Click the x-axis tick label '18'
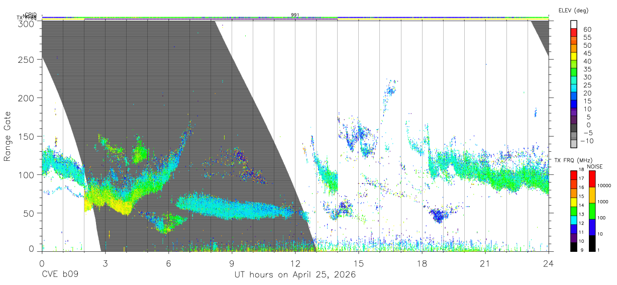The height and width of the screenshot is (285, 617). point(422,263)
